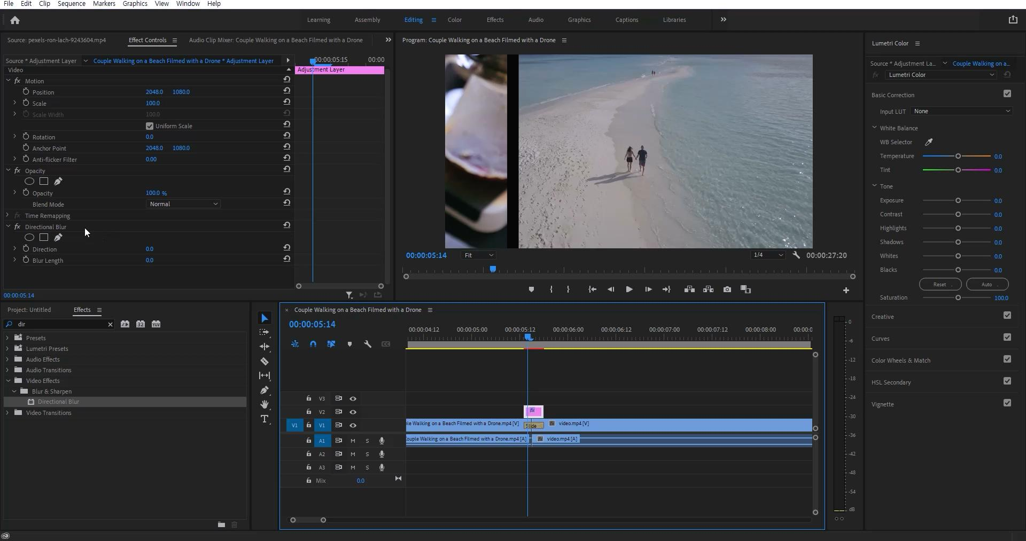Click the Home icon
This screenshot has height=541, width=1026.
click(15, 20)
